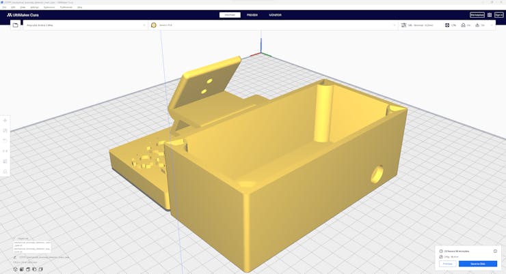Select the Scale tool in left toolbar
The width and height of the screenshot is (506, 274).
(x=5, y=131)
